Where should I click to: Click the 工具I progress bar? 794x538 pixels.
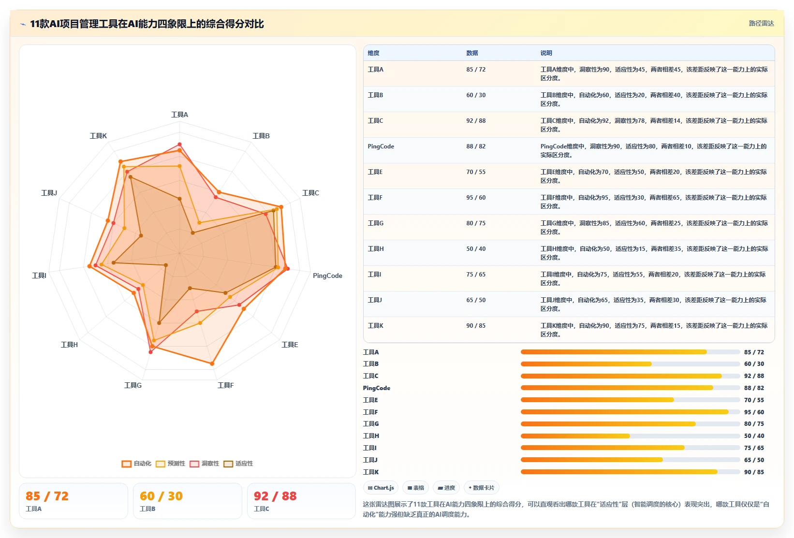pyautogui.click(x=630, y=448)
